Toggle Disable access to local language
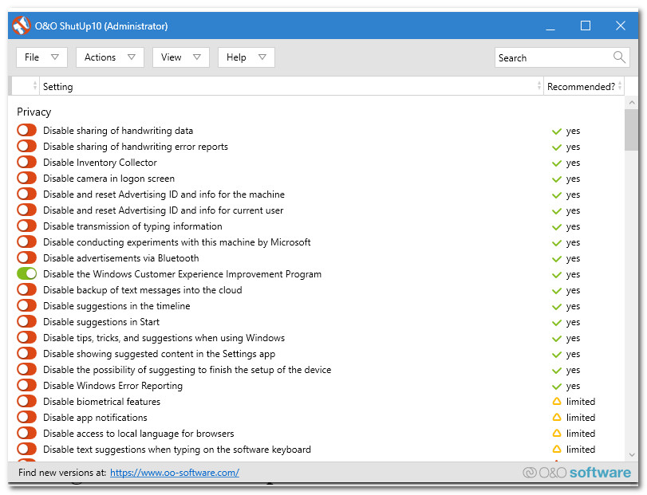The image size is (647, 495). click(27, 433)
